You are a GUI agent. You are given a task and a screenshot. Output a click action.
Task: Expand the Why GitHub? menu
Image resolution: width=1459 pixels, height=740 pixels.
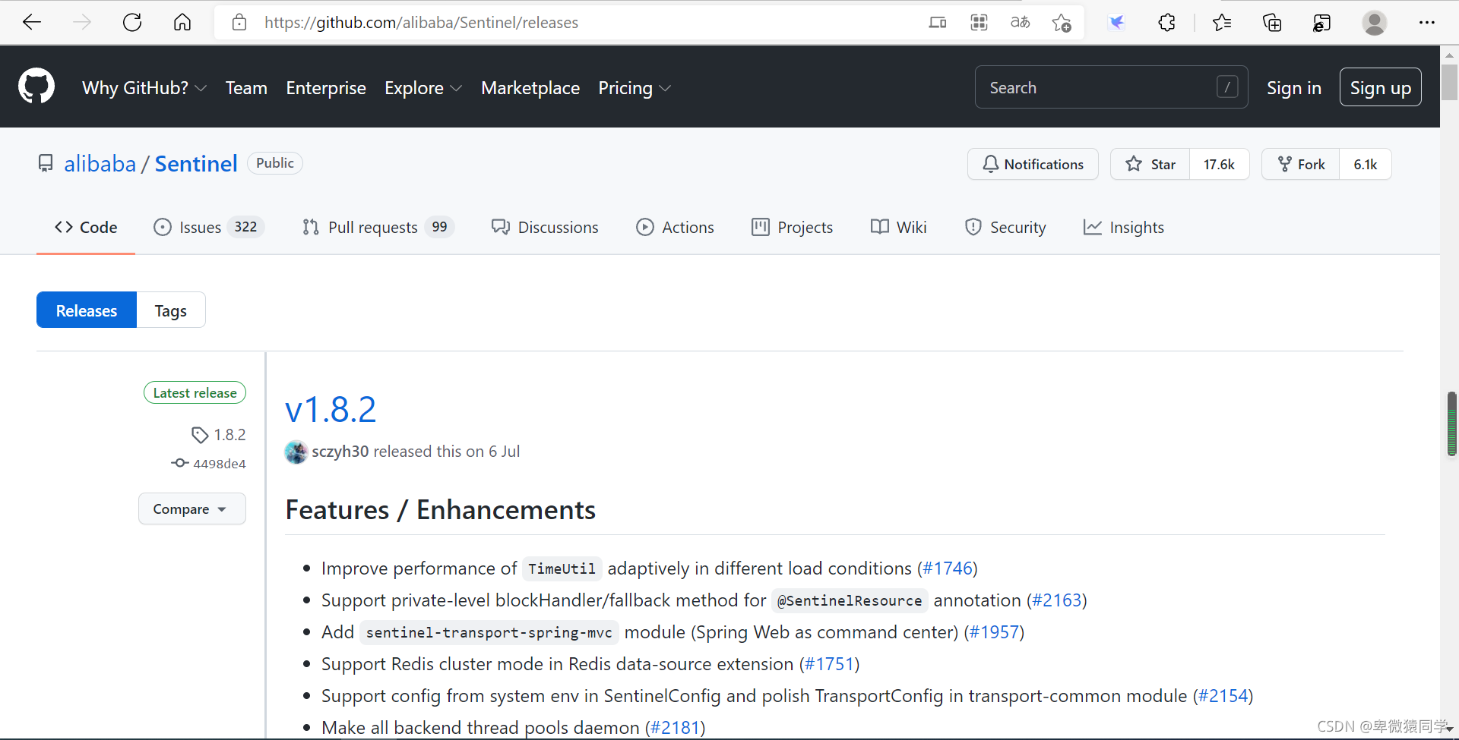[x=144, y=88]
